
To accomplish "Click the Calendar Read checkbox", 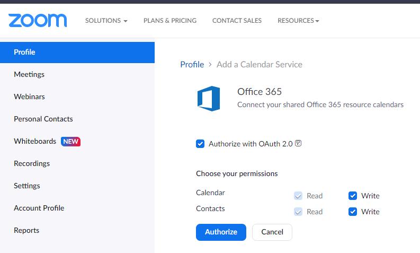I will click(298, 196).
